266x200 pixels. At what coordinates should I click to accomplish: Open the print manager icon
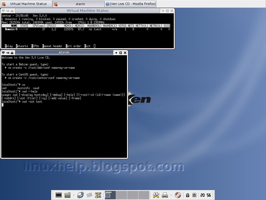pyautogui.click(x=165, y=195)
